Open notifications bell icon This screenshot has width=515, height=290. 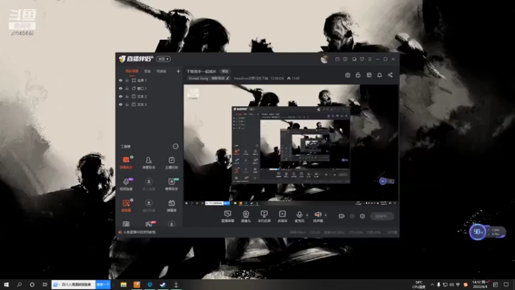[x=379, y=75]
